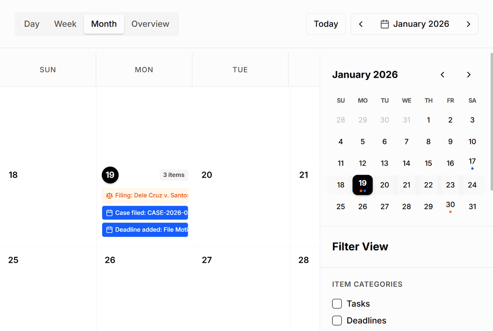
Task: Open the previous month via mini calendar's left chevron
Action: 442,74
